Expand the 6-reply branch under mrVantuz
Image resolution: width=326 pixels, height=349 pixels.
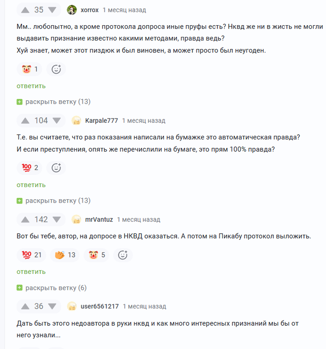click(x=52, y=288)
